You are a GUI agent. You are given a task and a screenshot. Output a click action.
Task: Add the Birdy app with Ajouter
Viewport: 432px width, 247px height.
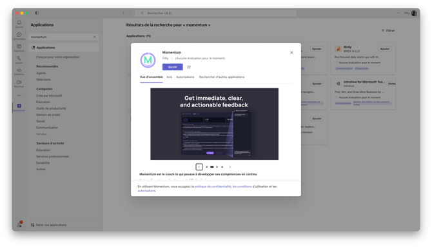tap(385, 49)
